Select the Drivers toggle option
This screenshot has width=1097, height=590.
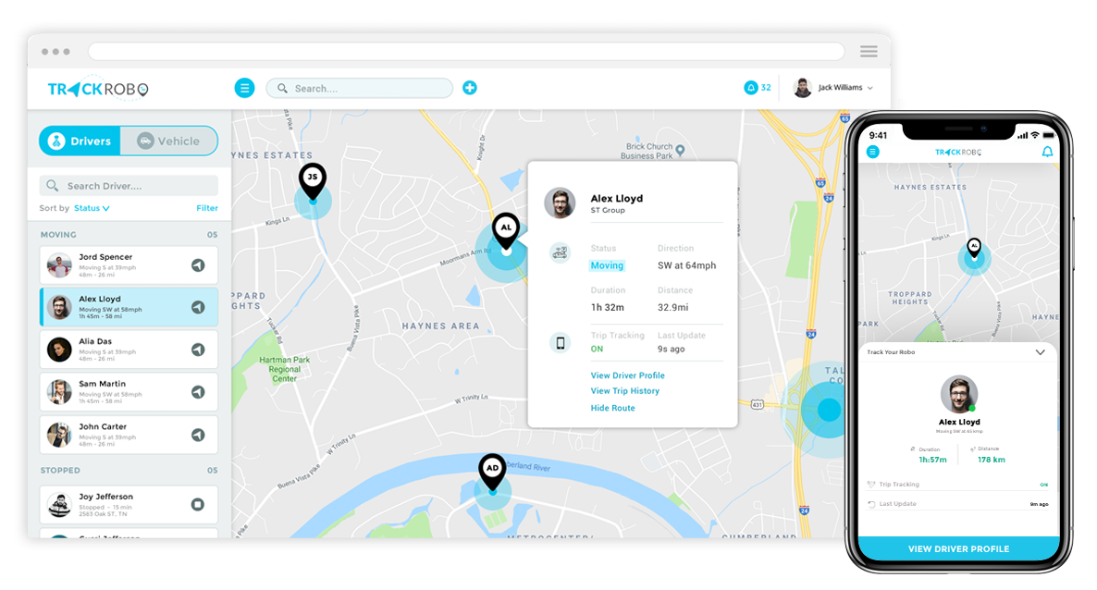click(80, 141)
